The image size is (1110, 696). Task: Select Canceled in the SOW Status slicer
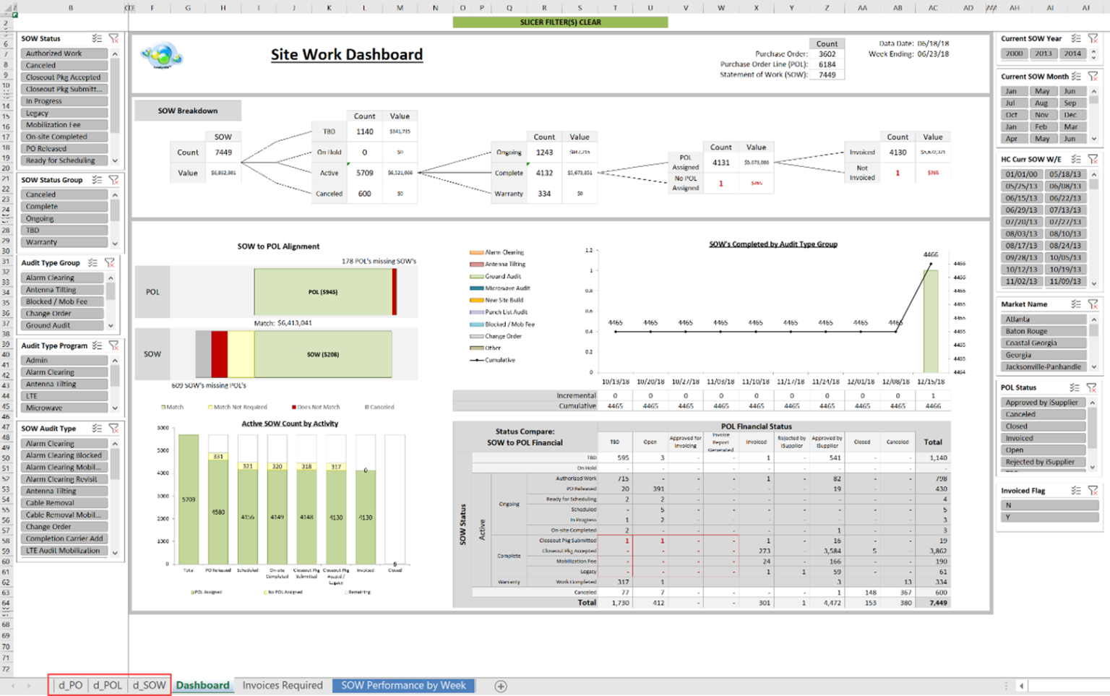[64, 65]
